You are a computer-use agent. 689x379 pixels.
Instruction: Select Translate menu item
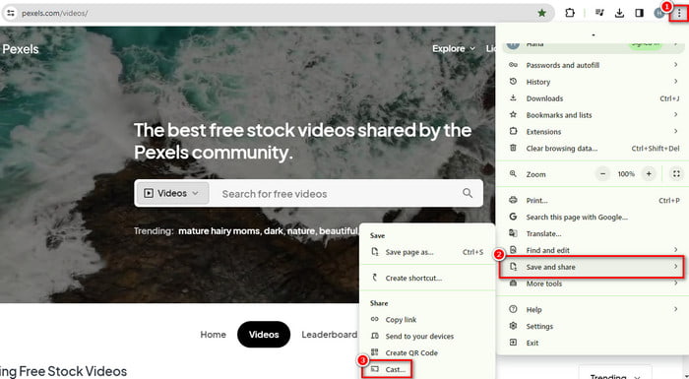click(593, 234)
